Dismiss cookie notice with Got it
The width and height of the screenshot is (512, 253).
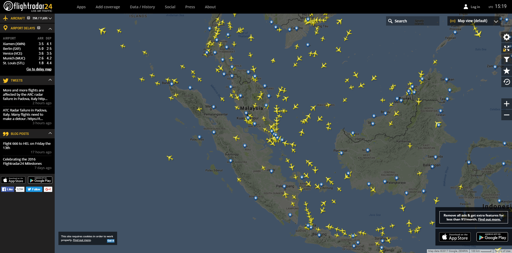pos(111,240)
